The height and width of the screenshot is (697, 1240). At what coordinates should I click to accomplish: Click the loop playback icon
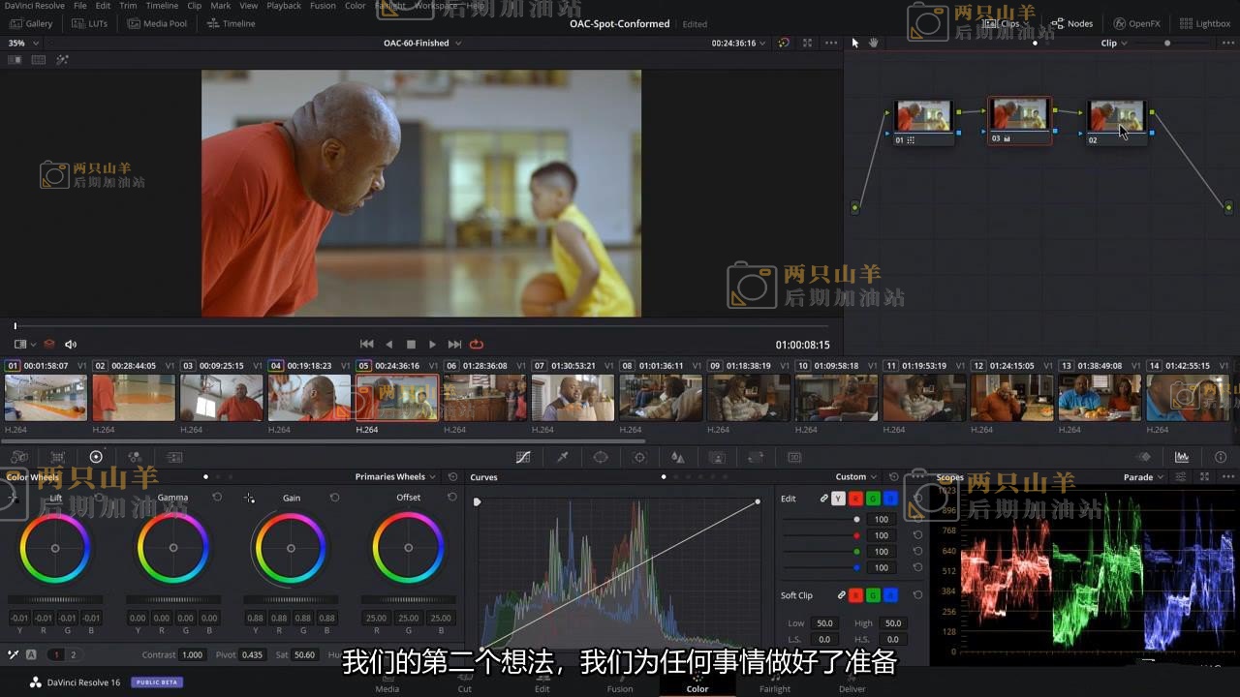coord(476,345)
